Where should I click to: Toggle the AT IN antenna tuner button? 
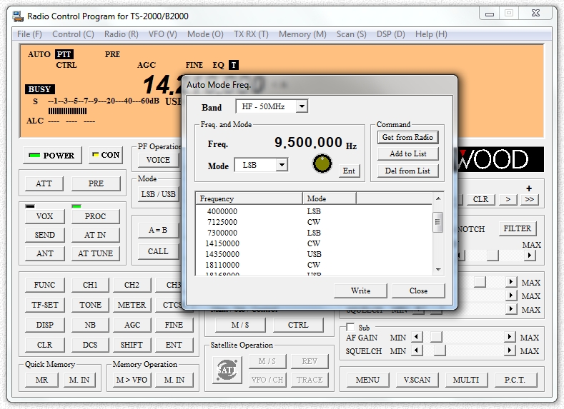point(95,235)
